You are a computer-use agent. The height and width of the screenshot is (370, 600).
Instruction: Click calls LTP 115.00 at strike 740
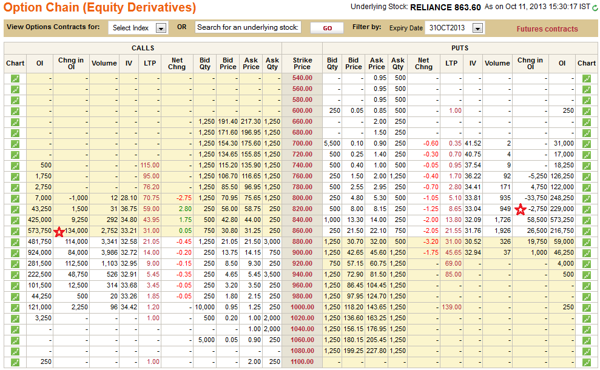(150, 166)
